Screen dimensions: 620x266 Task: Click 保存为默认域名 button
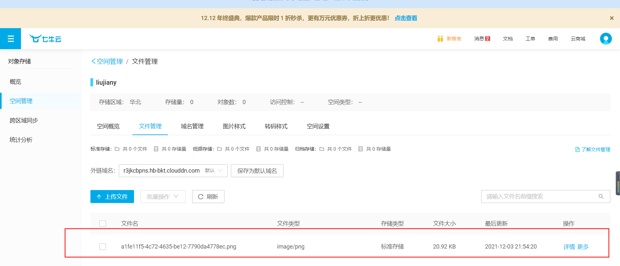(257, 171)
